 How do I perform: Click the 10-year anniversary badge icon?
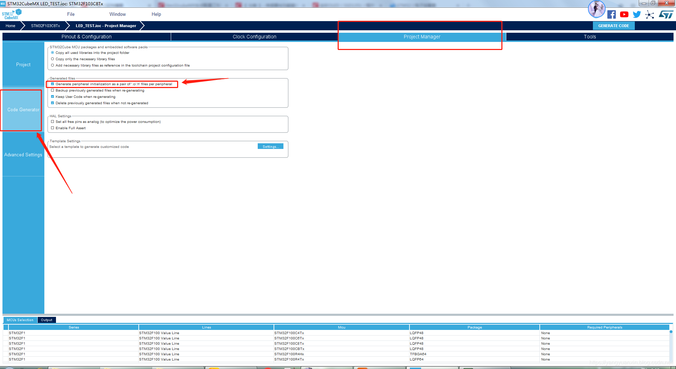596,9
